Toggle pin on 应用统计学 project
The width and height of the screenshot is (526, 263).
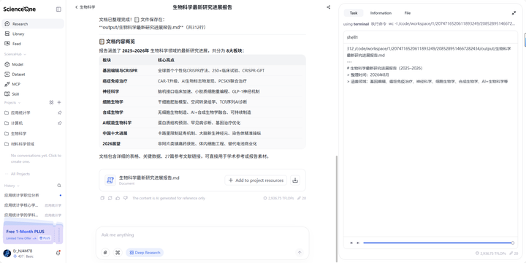coord(60,113)
